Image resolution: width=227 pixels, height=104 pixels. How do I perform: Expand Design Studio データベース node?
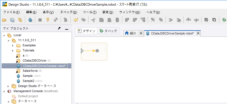[x=8, y=86]
